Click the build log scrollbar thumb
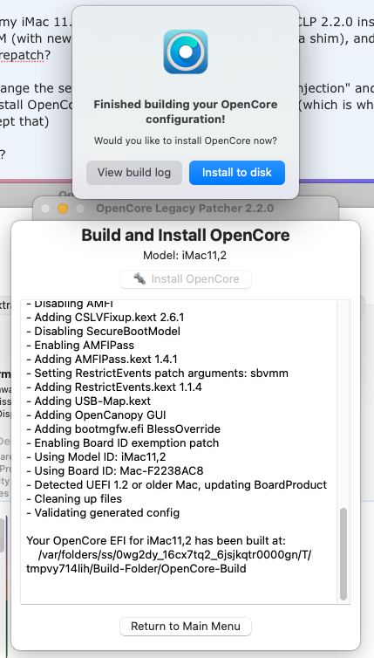This screenshot has height=658, width=374. tap(343, 554)
